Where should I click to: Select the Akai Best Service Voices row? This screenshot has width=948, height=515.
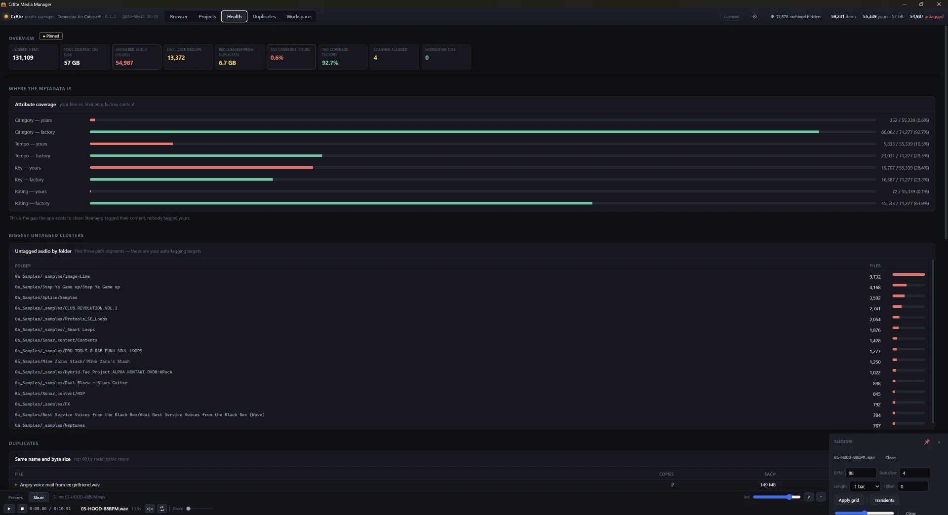[470, 415]
